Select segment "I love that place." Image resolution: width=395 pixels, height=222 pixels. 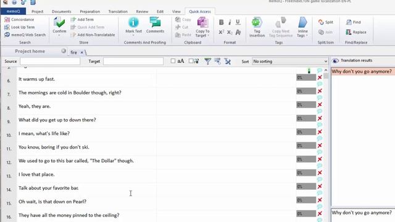36,174
